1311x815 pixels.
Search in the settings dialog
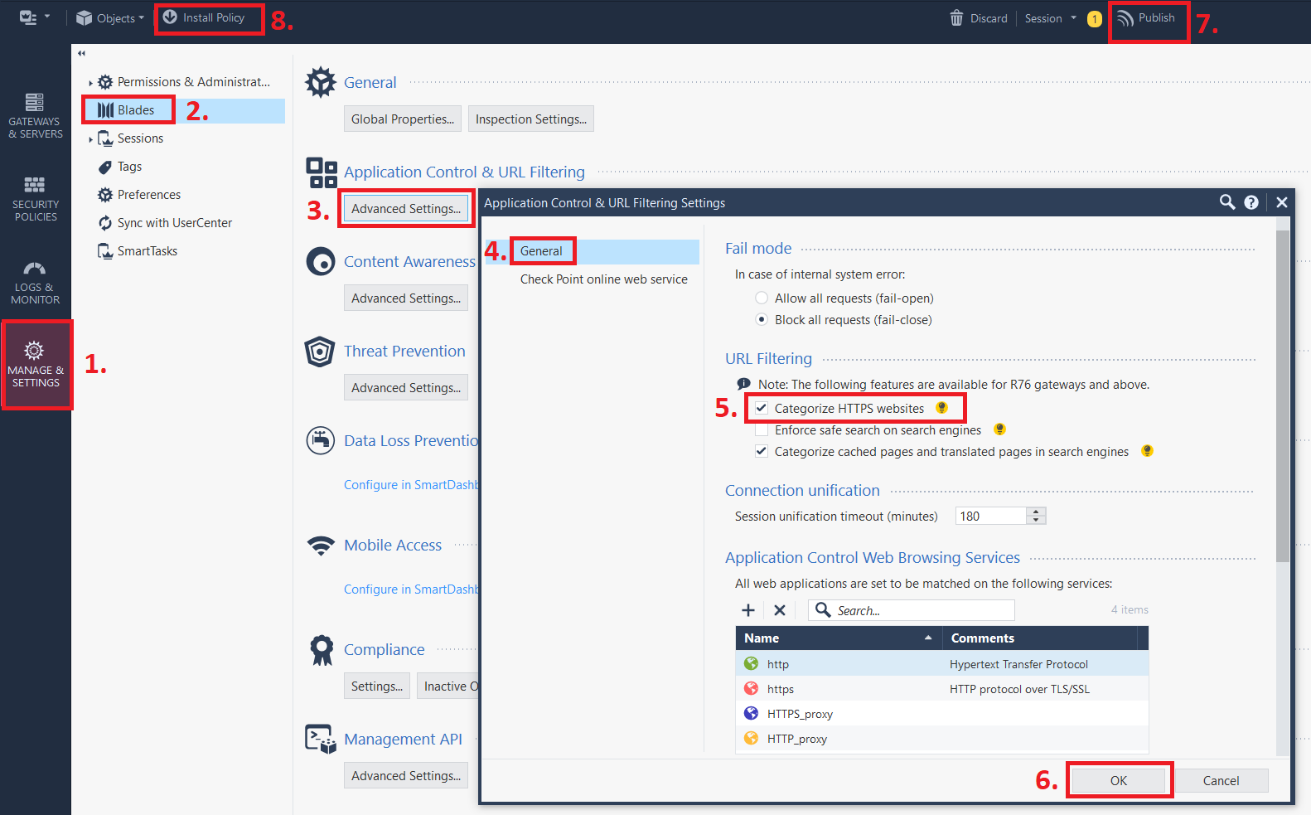pos(1227,202)
